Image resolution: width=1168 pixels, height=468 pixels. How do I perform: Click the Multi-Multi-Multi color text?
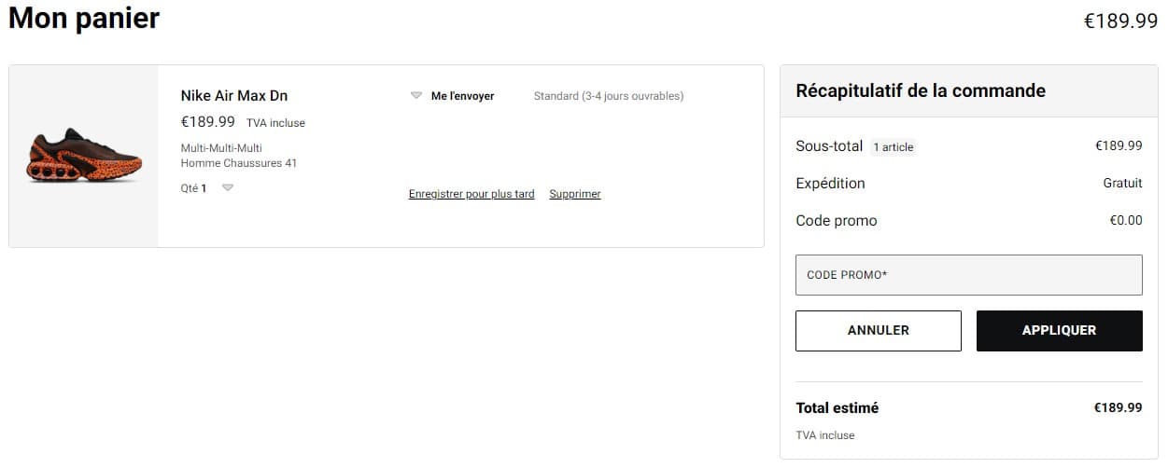coord(221,148)
